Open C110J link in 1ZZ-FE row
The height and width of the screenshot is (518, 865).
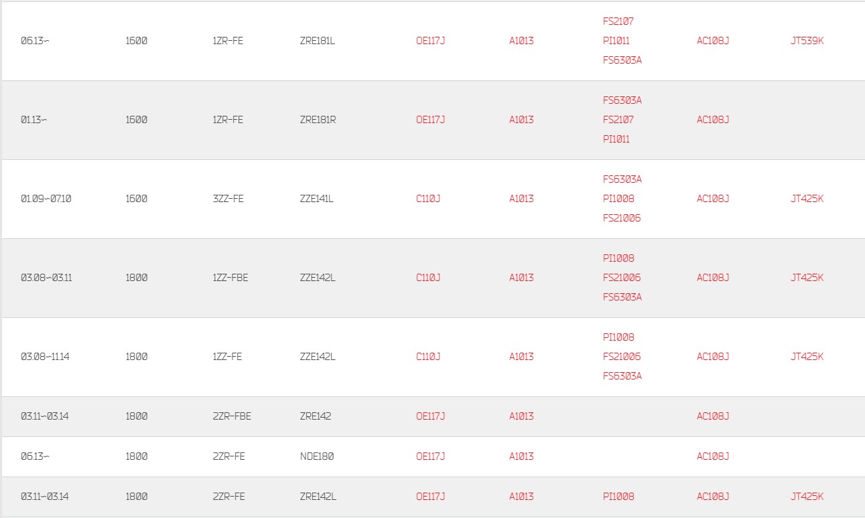[x=428, y=357]
